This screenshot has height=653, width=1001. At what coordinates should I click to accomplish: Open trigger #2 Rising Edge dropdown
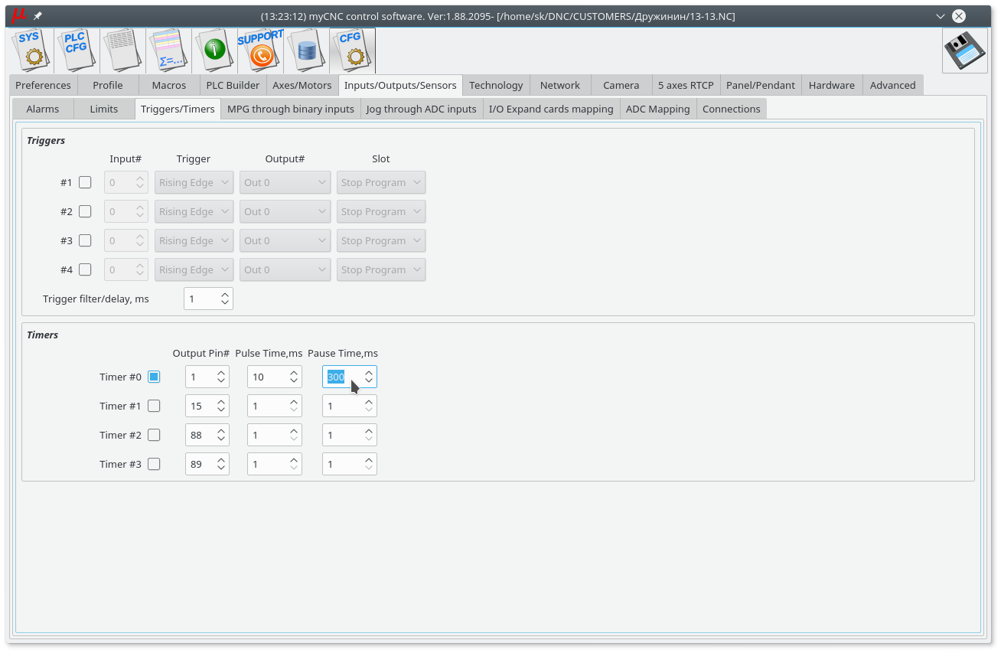click(194, 211)
